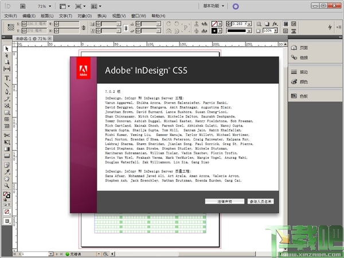344x258 pixels.
Task: Click the rotate 90° clockwise icon
Action: coord(169,24)
